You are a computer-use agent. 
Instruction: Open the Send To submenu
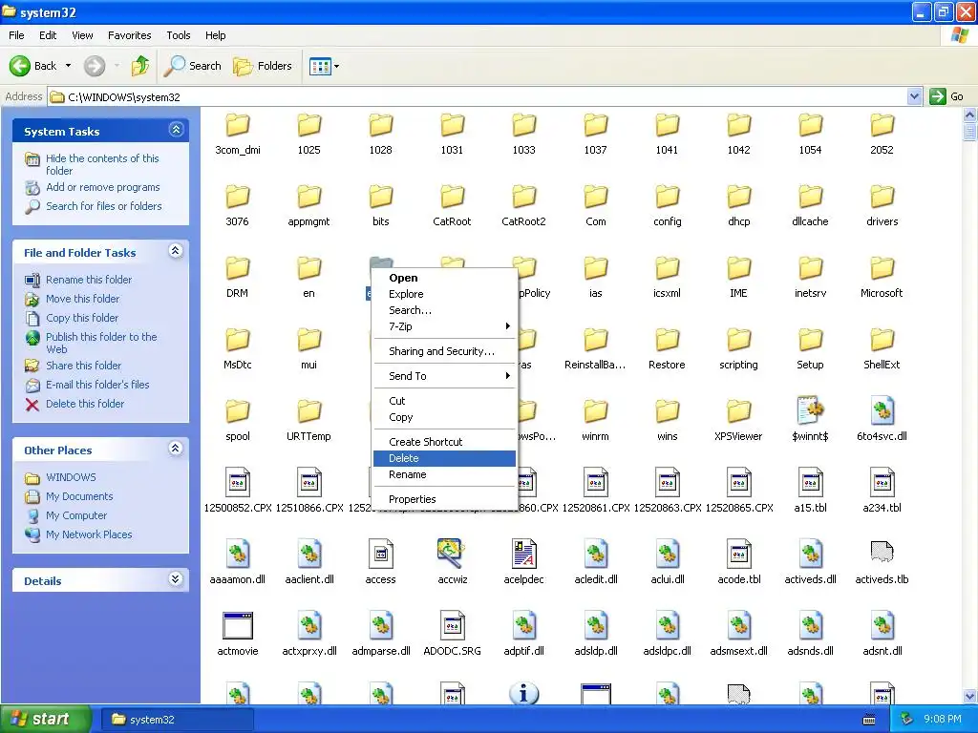(444, 376)
